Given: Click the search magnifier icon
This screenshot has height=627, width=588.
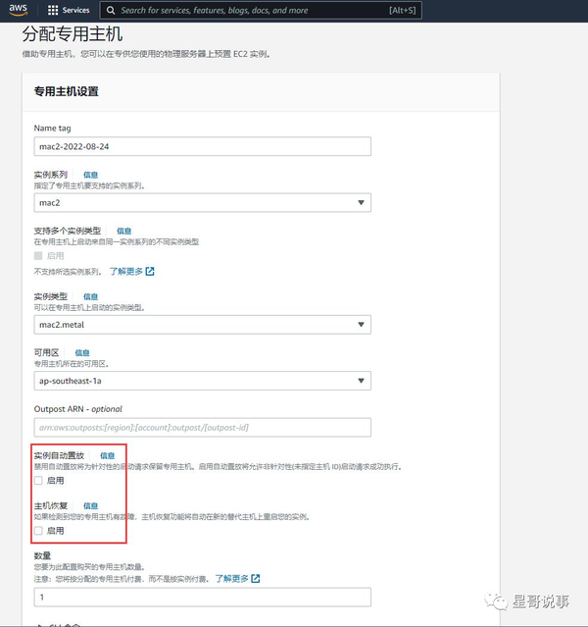Looking at the screenshot, I should tap(111, 11).
